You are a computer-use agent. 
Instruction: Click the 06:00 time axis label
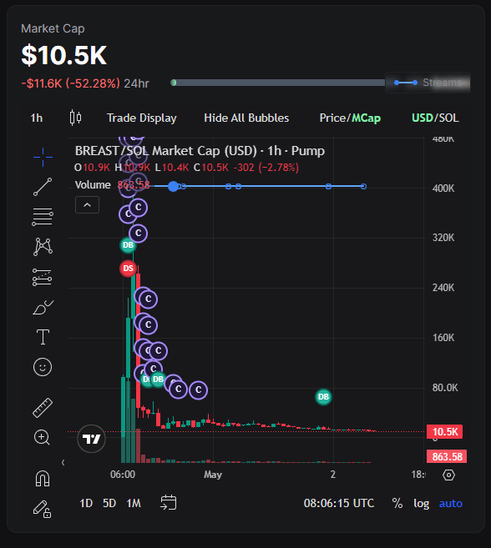coord(123,475)
